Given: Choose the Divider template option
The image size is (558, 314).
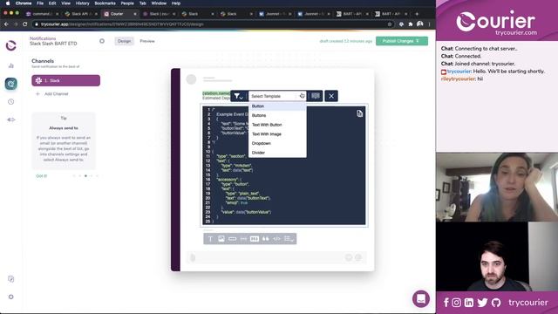Looking at the screenshot, I should click(277, 153).
